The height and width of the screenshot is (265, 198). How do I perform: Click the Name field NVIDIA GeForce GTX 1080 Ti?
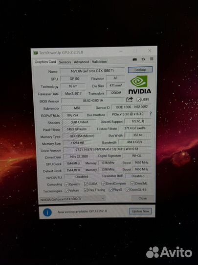(x=92, y=71)
